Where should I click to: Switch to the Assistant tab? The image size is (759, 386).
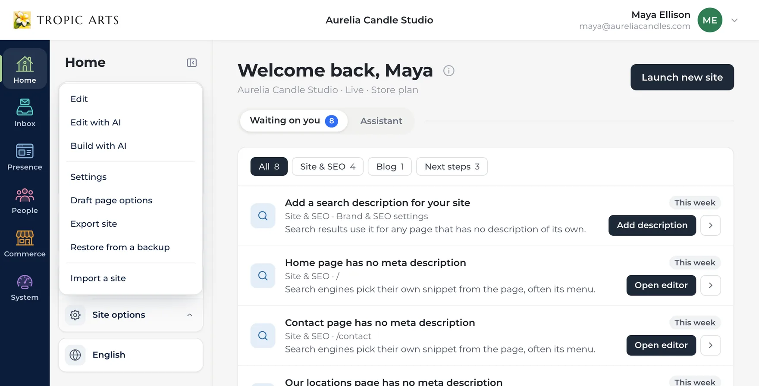(x=381, y=121)
